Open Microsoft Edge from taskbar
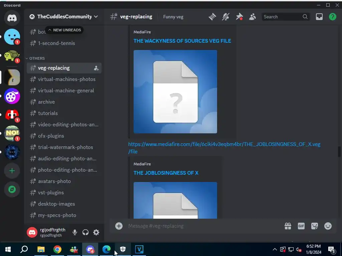 coord(107,249)
